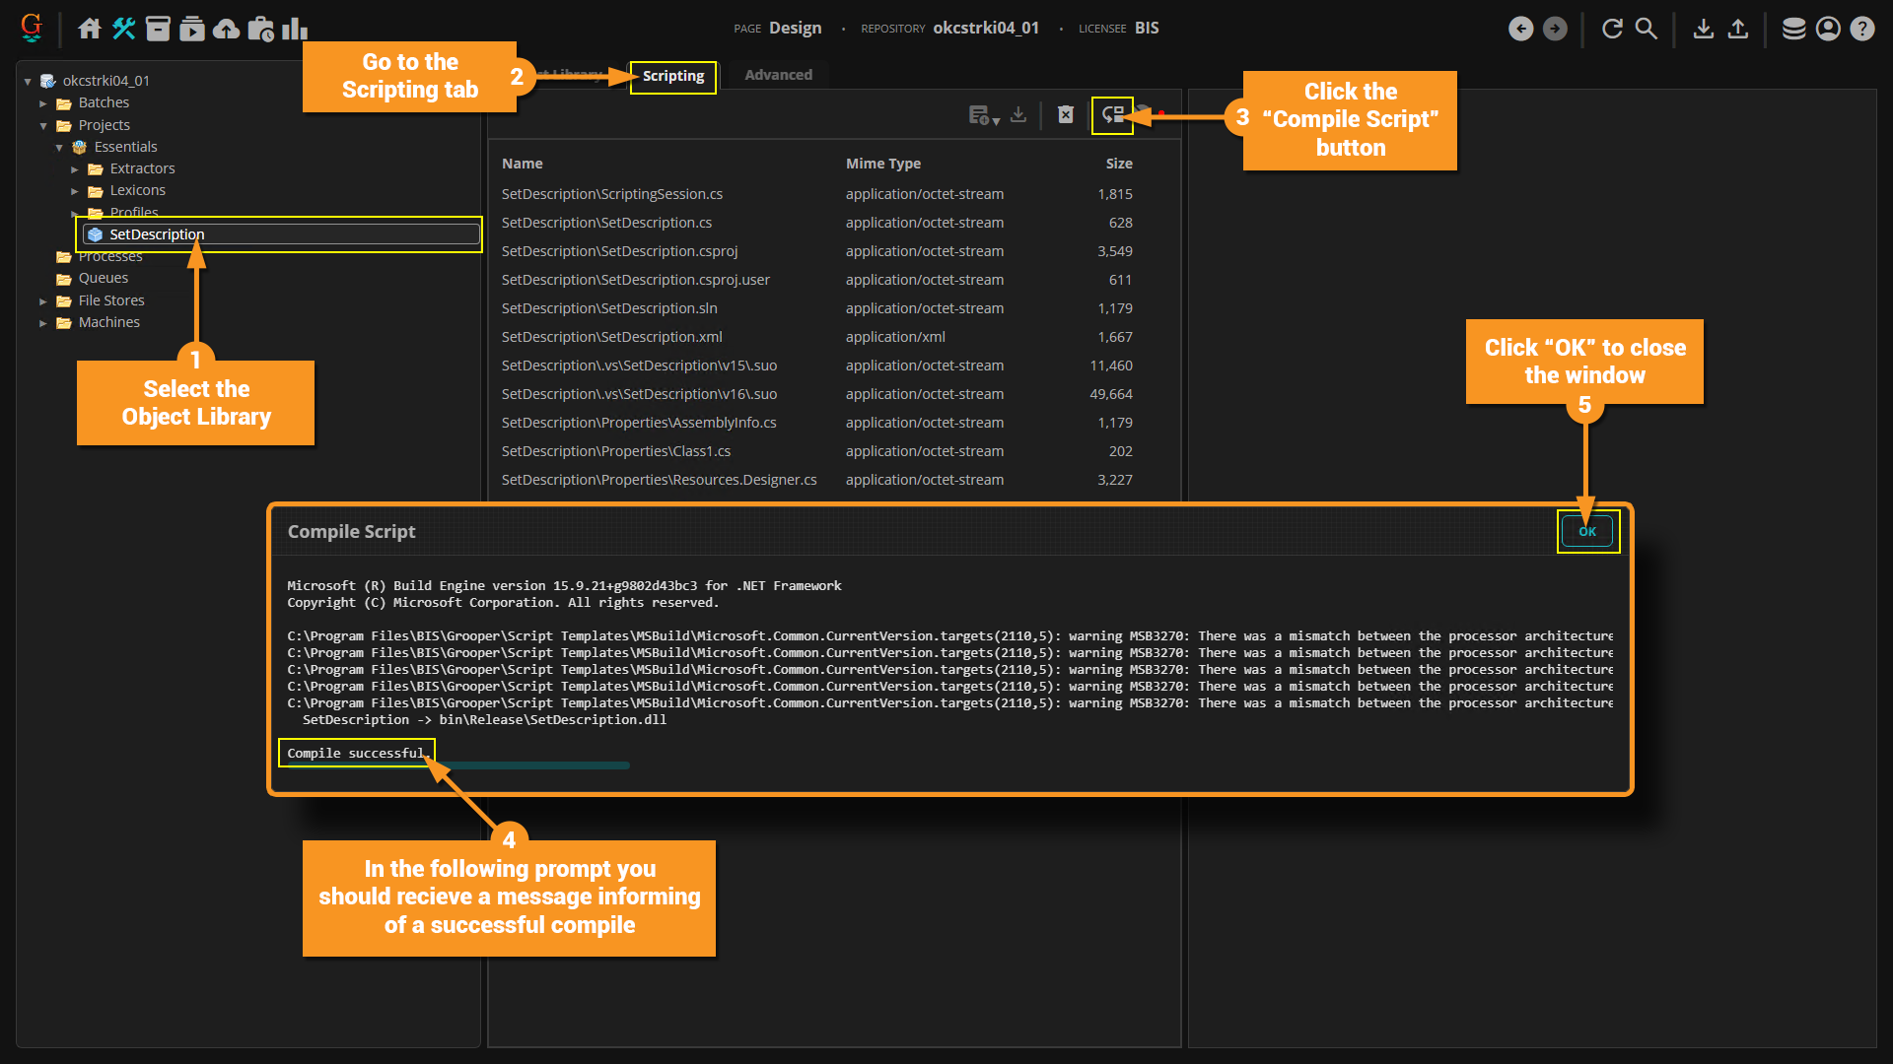
Task: Click the Compile Script toolbar button
Action: [1112, 115]
